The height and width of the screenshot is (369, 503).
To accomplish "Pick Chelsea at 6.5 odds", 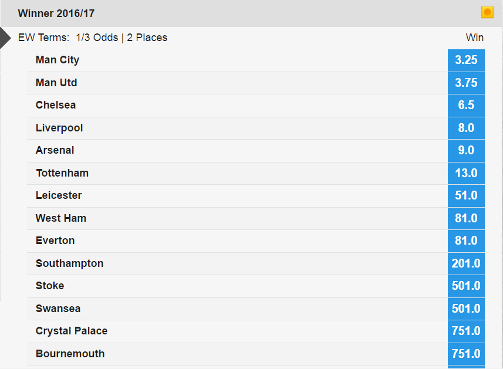I will click(x=466, y=106).
